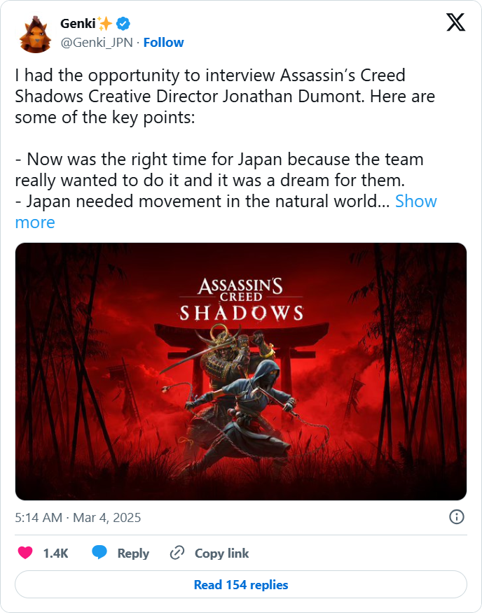The width and height of the screenshot is (482, 613).
Task: Expand the post with Show more
Action: tap(415, 202)
